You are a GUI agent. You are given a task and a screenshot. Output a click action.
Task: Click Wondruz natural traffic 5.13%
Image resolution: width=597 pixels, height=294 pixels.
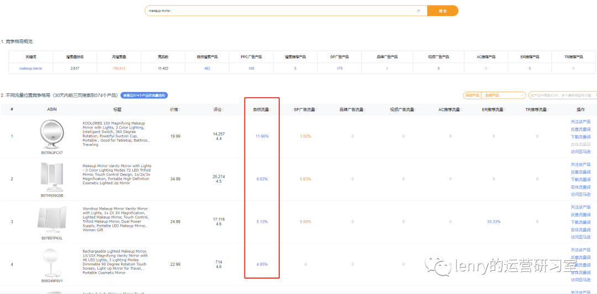coord(262,221)
